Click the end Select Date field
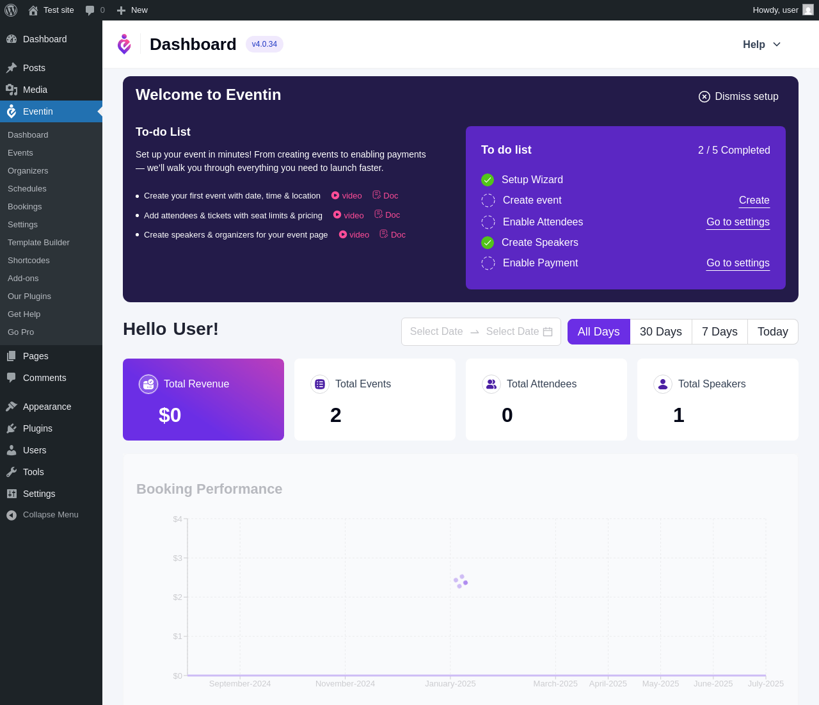 513,332
